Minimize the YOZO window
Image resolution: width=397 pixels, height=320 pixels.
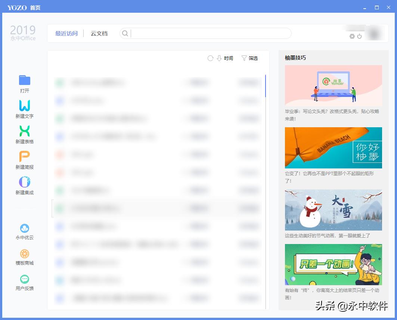tap(365, 7)
